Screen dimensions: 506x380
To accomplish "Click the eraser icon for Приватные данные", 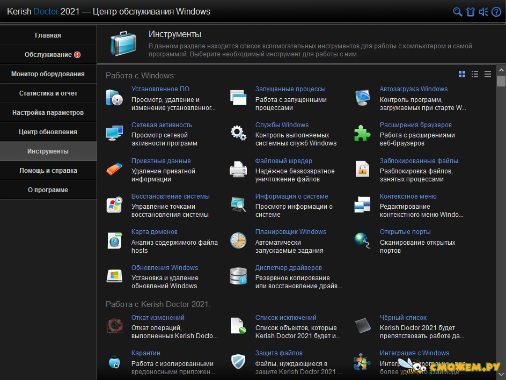I will coord(114,169).
